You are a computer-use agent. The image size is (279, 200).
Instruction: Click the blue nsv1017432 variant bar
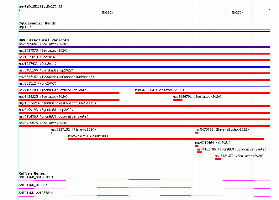pyautogui.click(x=144, y=67)
